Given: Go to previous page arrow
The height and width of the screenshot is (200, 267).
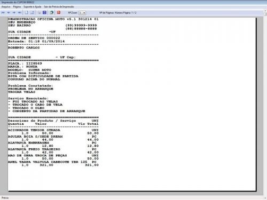Looking at the screenshot, I should point(9,13).
